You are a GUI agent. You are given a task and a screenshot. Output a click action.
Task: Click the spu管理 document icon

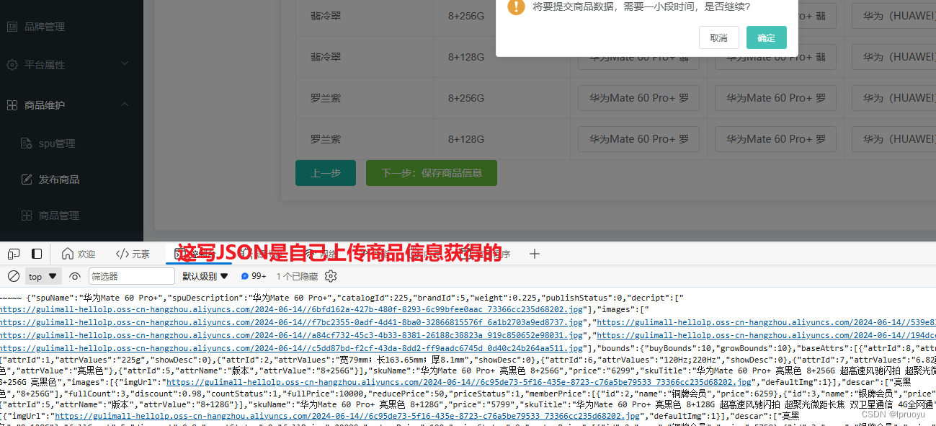point(27,143)
